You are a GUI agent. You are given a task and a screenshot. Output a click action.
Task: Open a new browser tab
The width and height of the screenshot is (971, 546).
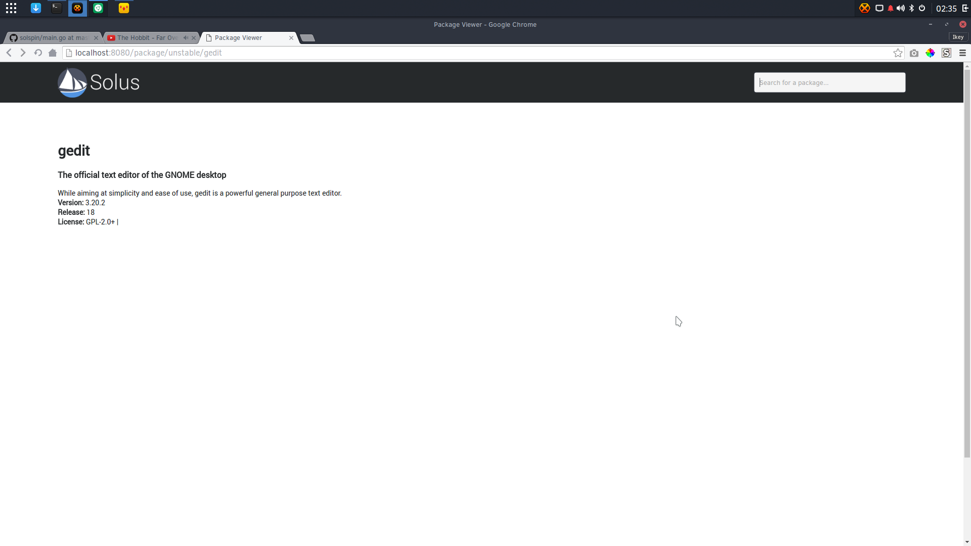point(307,38)
